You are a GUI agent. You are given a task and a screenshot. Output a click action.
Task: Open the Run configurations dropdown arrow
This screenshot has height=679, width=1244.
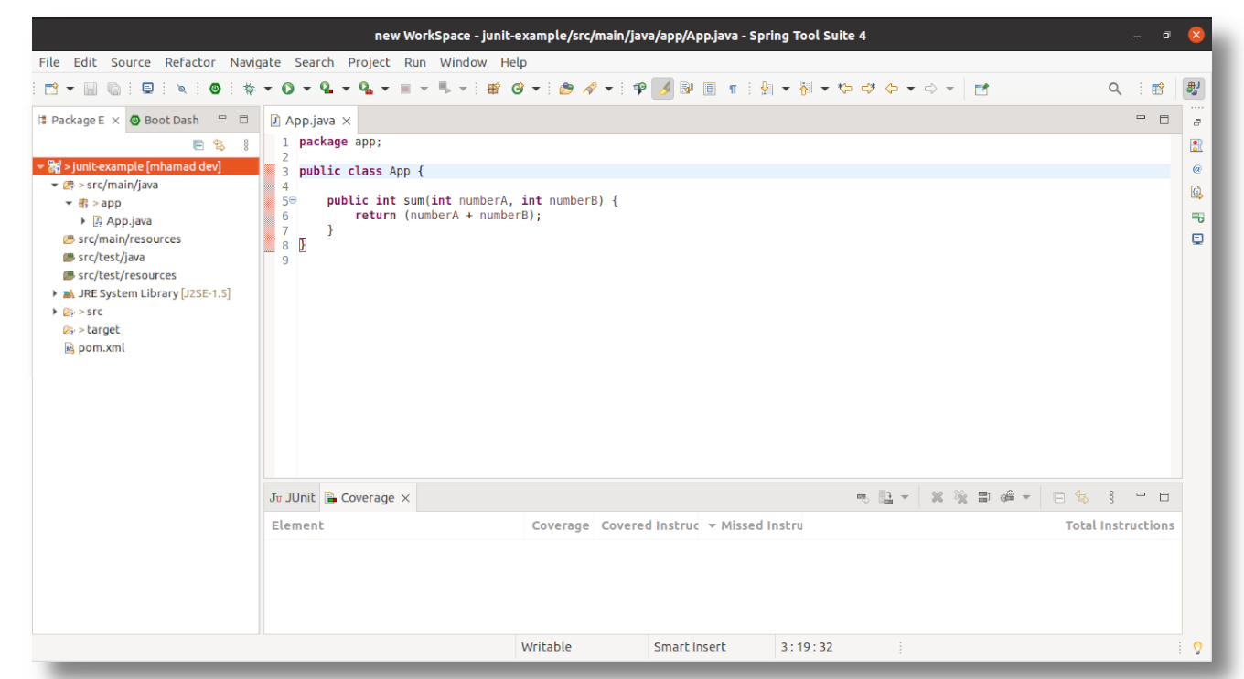click(306, 89)
